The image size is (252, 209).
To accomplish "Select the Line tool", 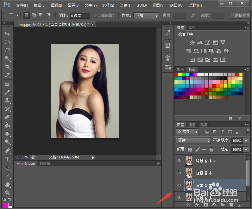I will click(x=7, y=175).
